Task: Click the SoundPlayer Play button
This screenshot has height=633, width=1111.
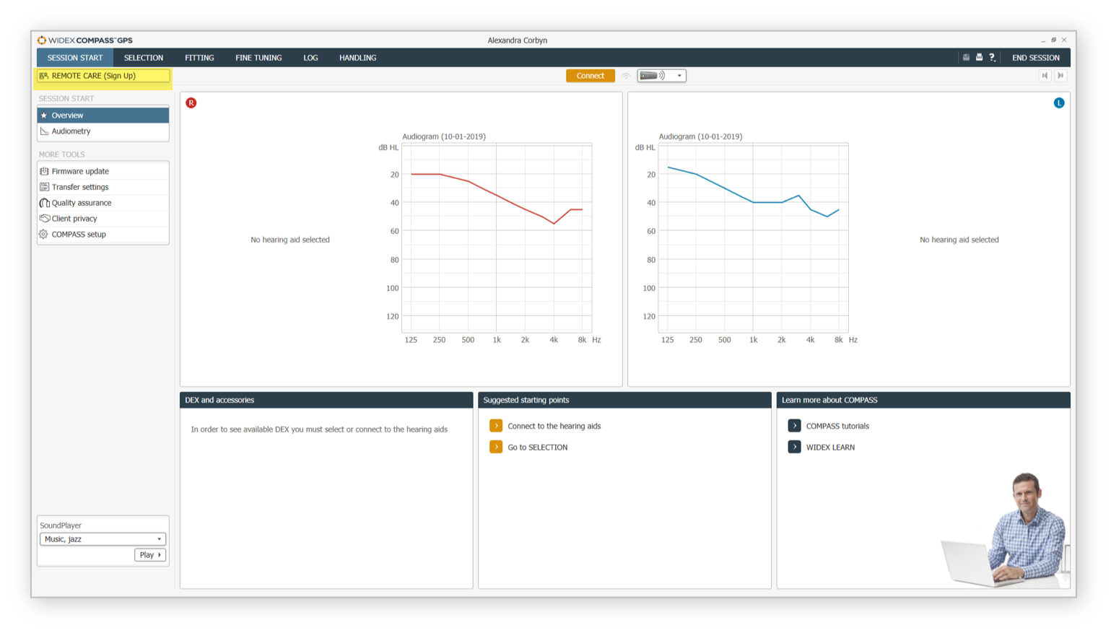Action: tap(150, 555)
